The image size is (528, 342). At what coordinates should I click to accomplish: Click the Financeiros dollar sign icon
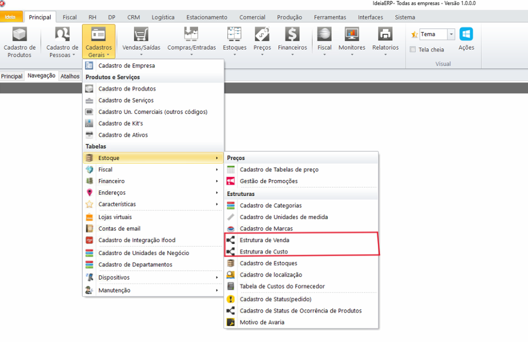click(x=292, y=35)
